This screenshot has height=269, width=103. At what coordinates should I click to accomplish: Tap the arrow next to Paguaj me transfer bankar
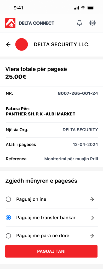click(x=92, y=218)
